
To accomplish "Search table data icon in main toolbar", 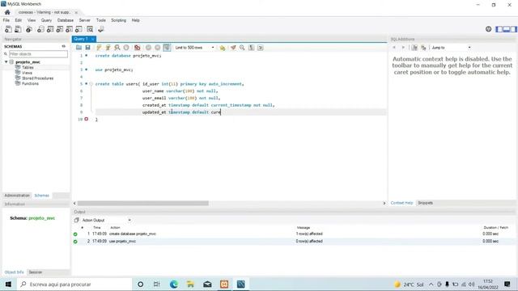I will click(90, 29).
